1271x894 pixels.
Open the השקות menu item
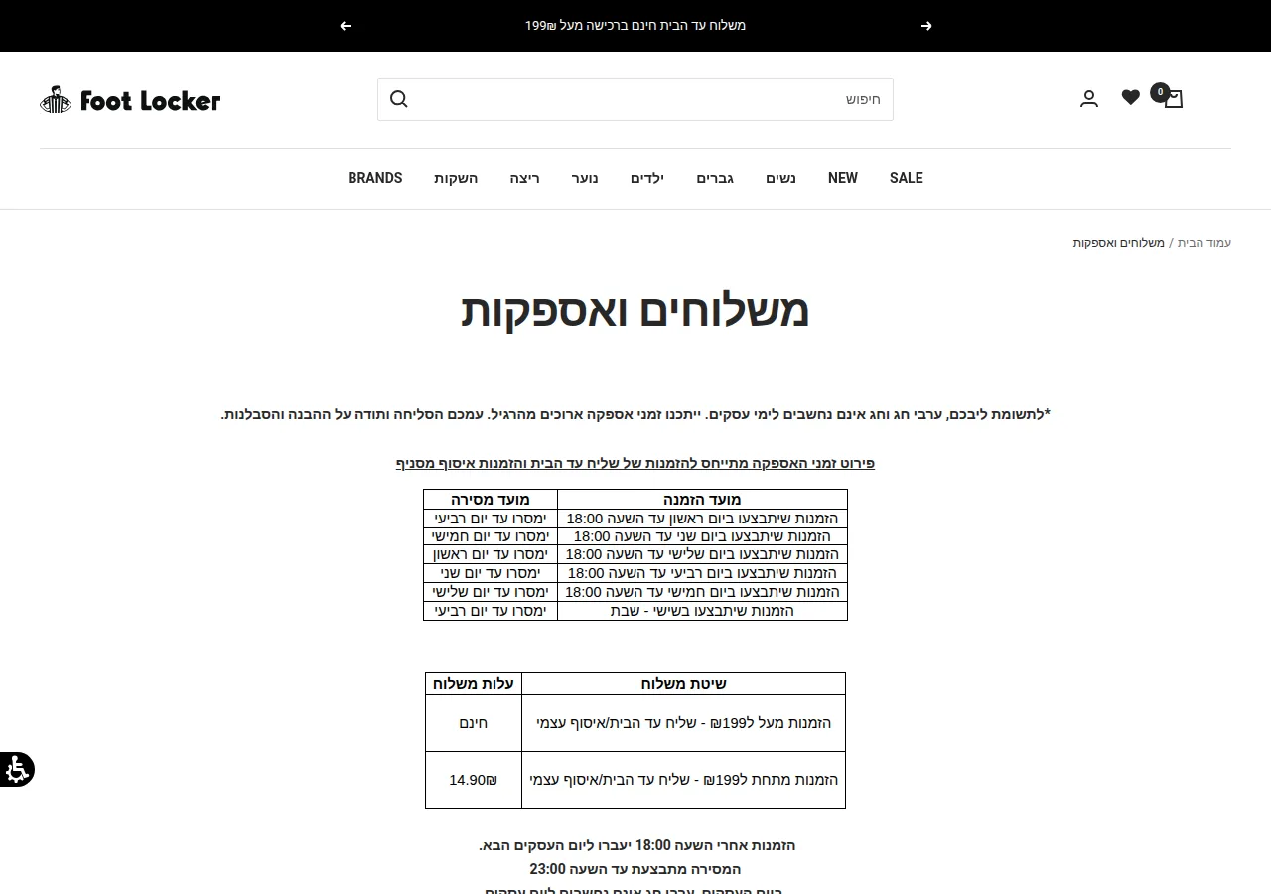click(456, 178)
